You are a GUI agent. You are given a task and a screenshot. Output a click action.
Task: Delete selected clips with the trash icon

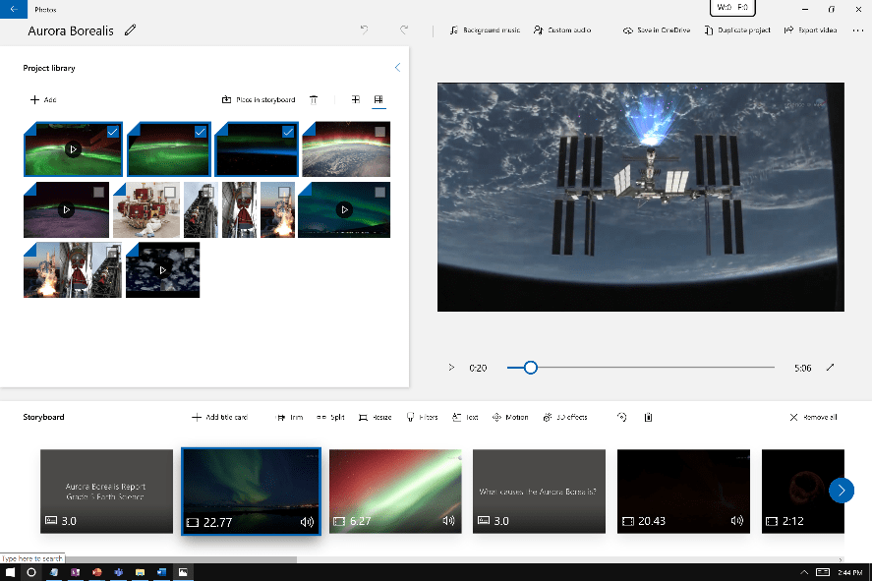(x=314, y=99)
